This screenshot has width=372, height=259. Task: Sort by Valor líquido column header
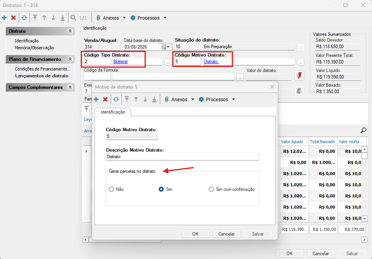(x=294, y=142)
